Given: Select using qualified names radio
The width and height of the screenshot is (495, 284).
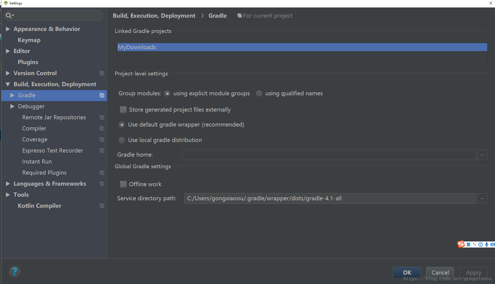Looking at the screenshot, I should (259, 94).
